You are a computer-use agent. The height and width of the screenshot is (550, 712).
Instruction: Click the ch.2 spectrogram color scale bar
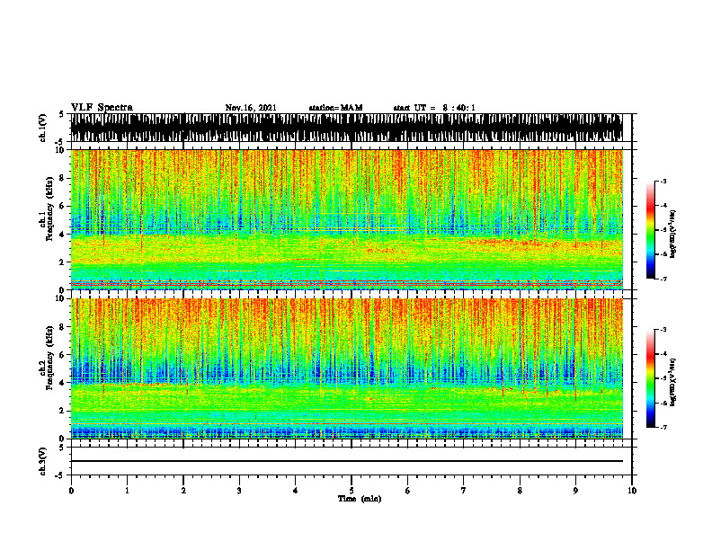point(650,378)
